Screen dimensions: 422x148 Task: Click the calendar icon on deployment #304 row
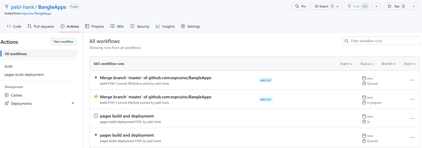tap(364, 136)
